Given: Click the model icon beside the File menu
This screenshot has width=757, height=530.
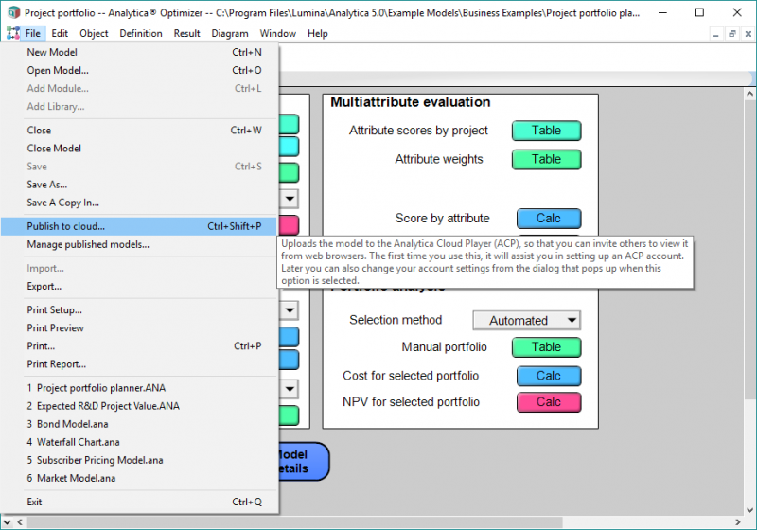Looking at the screenshot, I should tap(13, 33).
